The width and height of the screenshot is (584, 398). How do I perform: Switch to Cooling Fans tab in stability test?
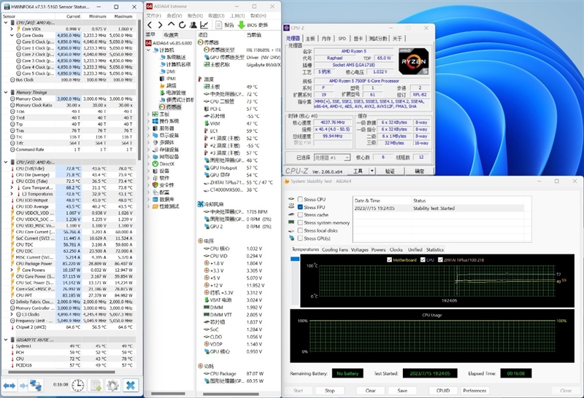coord(334,249)
